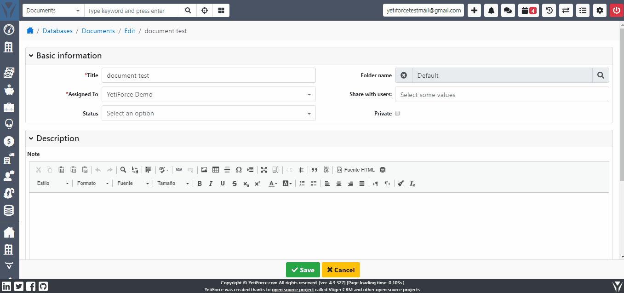Click the settings gear icon
The width and height of the screenshot is (624, 293).
[x=599, y=11]
